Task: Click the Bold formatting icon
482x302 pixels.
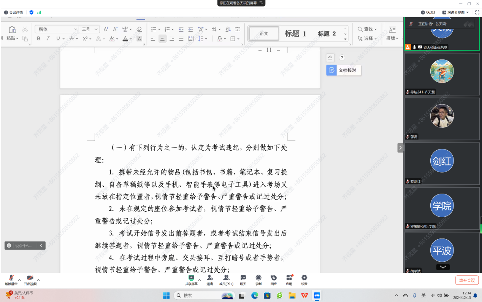Action: coord(39,38)
